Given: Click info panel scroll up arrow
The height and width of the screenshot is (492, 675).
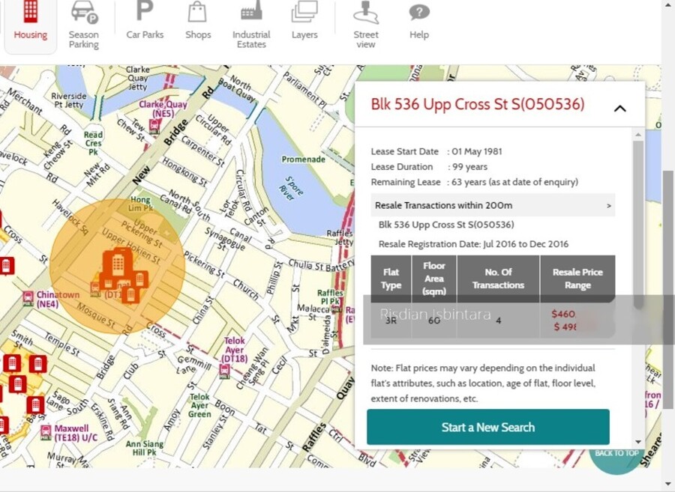Looking at the screenshot, I should click(x=638, y=135).
